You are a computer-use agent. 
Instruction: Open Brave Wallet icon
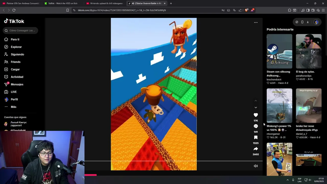[313, 10]
